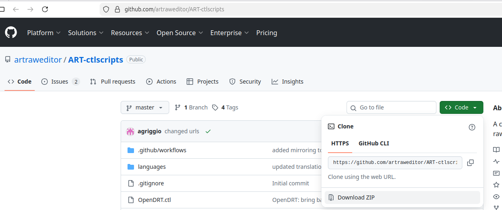Click the shield icon in address bar

[106, 9]
